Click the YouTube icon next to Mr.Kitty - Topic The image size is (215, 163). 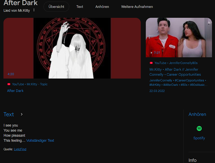pyautogui.click(x=9, y=84)
